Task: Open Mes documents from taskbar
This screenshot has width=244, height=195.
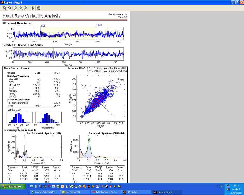Action: click(x=76, y=192)
